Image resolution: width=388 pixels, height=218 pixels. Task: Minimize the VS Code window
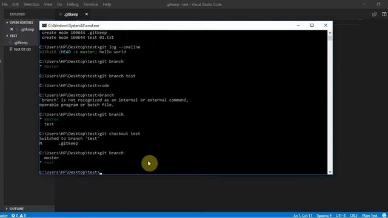[x=365, y=4]
